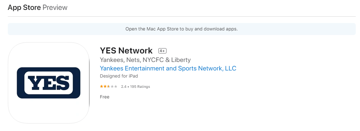Click the 4+ age rating badge

[162, 51]
